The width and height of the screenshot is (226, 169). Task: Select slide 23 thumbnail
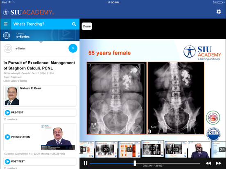coord(176,149)
